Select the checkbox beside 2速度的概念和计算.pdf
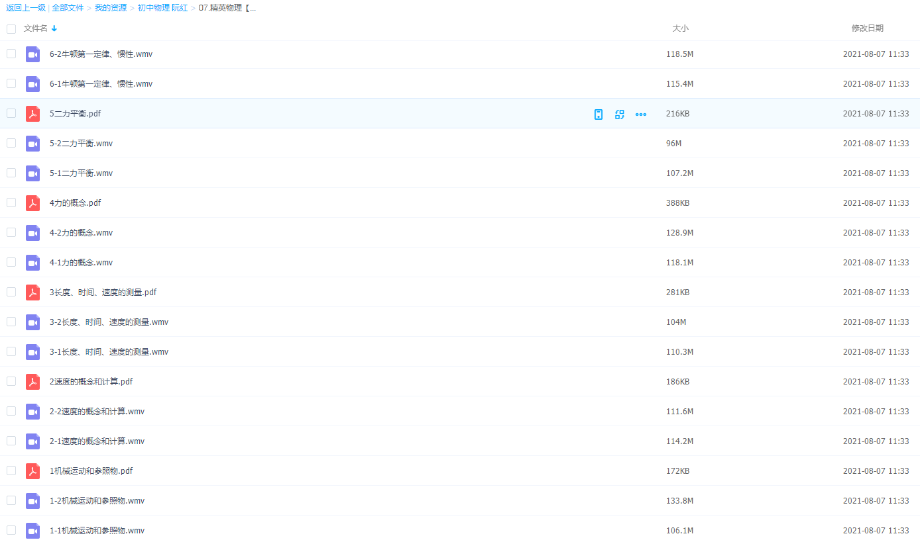The height and width of the screenshot is (542, 920). pyautogui.click(x=11, y=381)
